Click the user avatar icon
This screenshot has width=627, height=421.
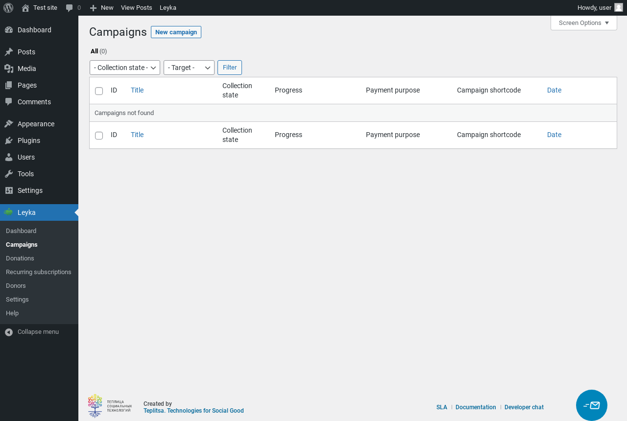click(x=619, y=7)
